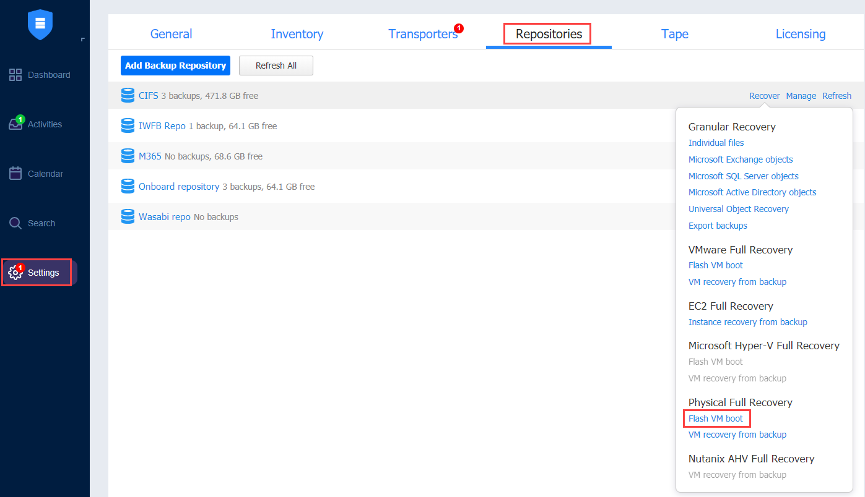
Task: Switch to the Tape tab
Action: (675, 34)
